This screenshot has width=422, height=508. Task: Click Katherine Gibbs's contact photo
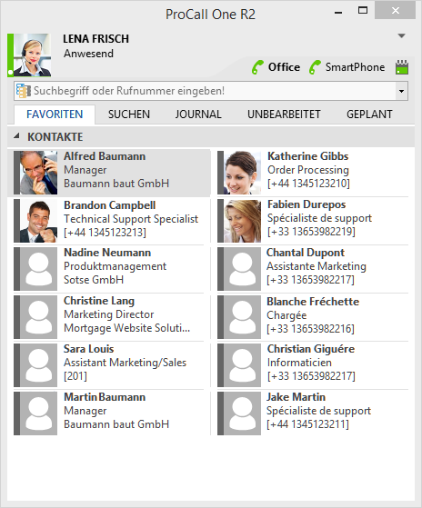coord(242,173)
